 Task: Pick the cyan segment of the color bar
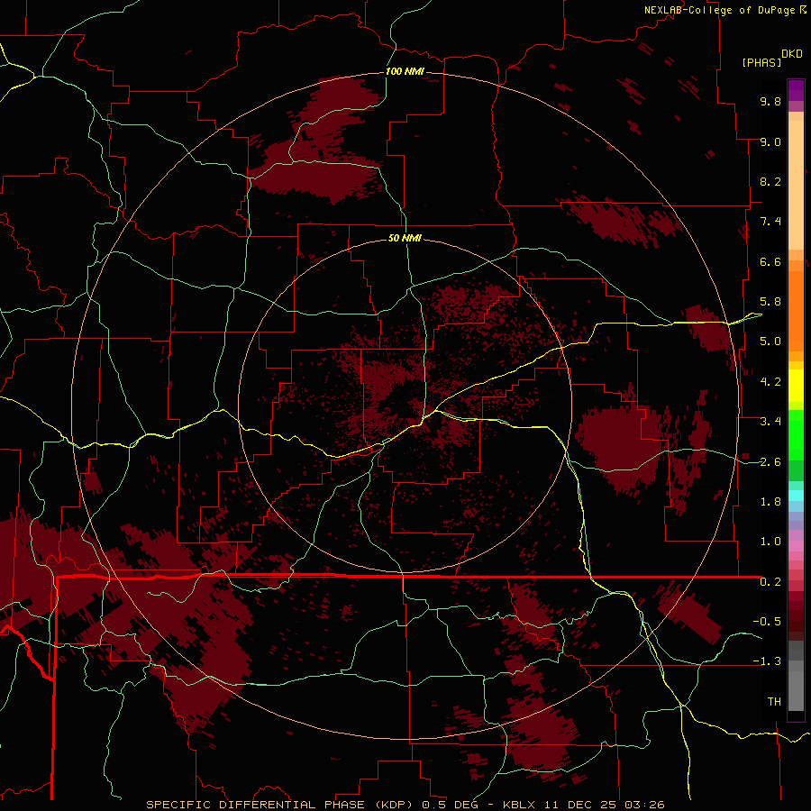[796, 496]
